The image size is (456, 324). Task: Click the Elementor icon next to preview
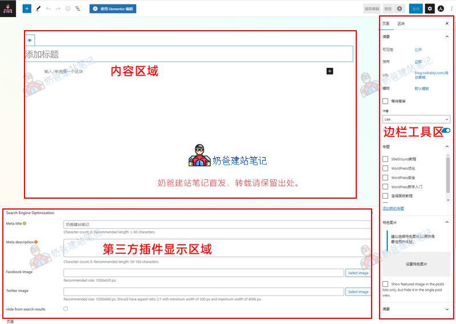tap(400, 9)
